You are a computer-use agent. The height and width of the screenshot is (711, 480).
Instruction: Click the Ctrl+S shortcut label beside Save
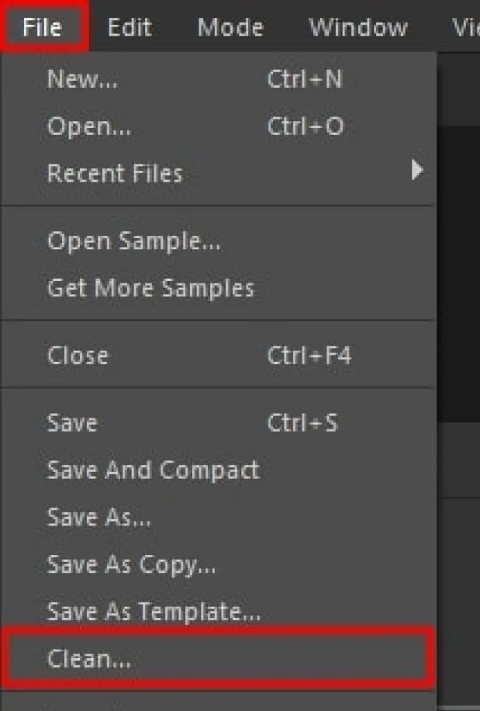click(x=302, y=423)
